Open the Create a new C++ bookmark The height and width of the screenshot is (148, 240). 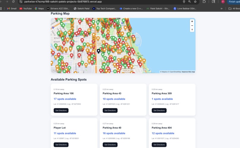pos(131,9)
